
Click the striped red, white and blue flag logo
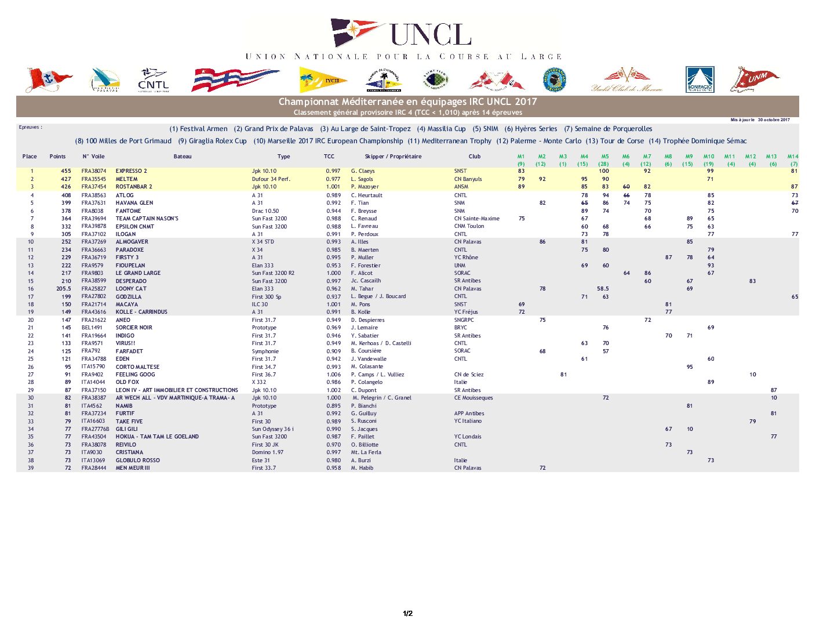(x=235, y=79)
